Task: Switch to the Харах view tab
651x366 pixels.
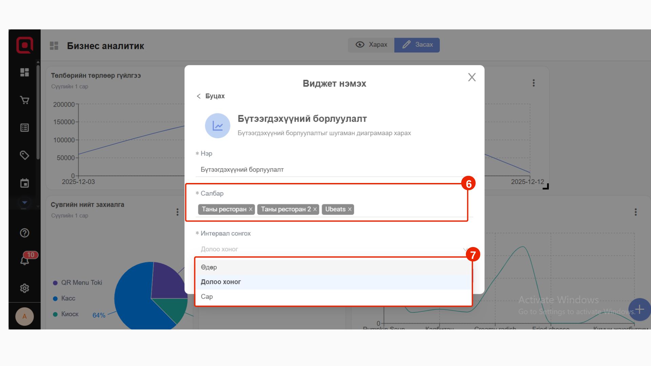Action: click(371, 45)
